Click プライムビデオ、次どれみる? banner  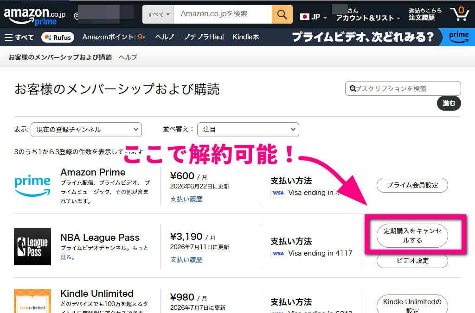(363, 37)
